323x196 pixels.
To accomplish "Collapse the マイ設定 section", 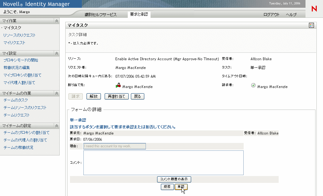I will click(57, 53).
